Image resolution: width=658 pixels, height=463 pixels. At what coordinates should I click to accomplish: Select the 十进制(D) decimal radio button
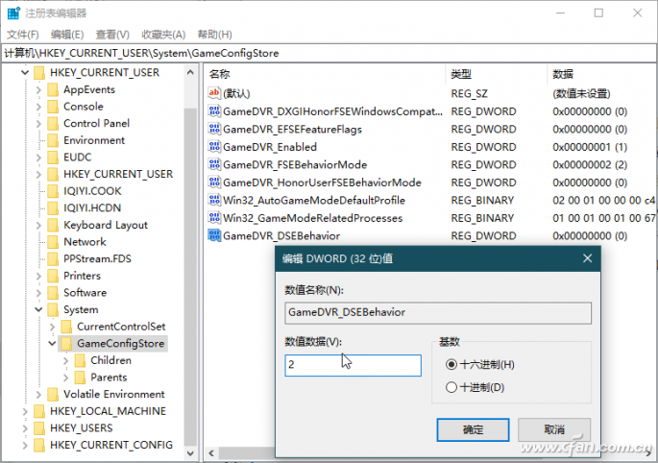[x=451, y=387]
